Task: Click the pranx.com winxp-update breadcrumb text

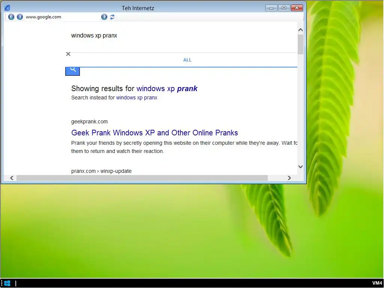Action: click(x=101, y=171)
